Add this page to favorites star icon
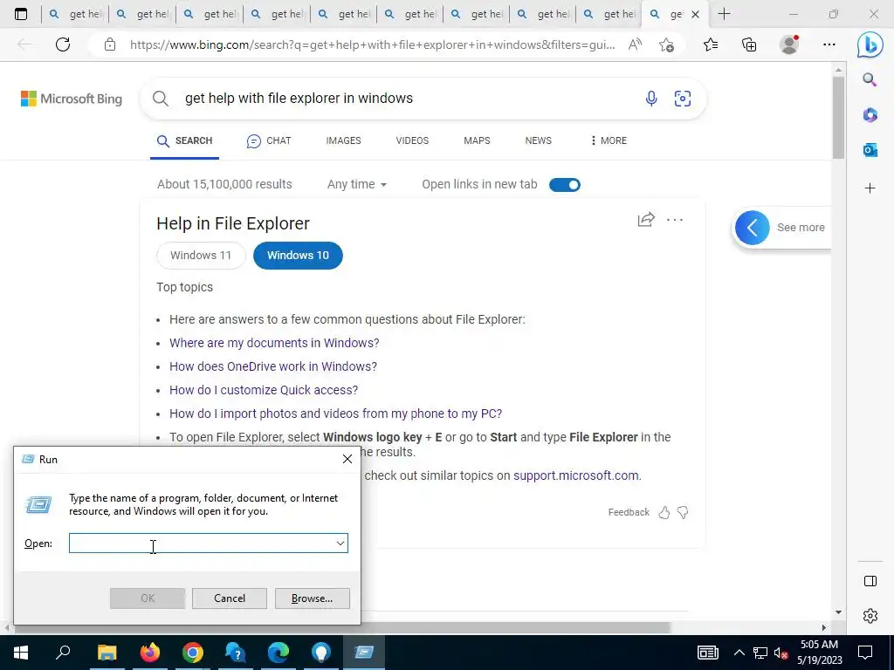The width and height of the screenshot is (894, 670). [x=666, y=44]
